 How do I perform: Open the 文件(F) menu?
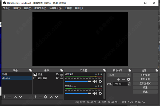6,8
